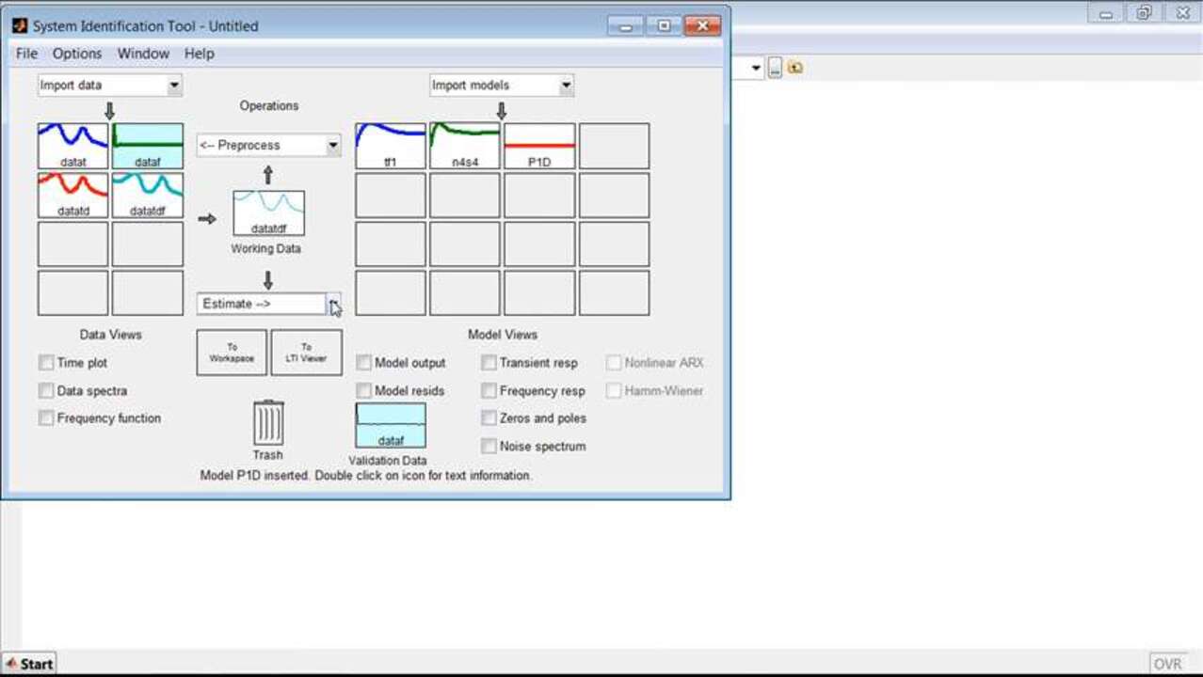The height and width of the screenshot is (677, 1203).
Task: Select the dataf data set icon
Action: [148, 146]
